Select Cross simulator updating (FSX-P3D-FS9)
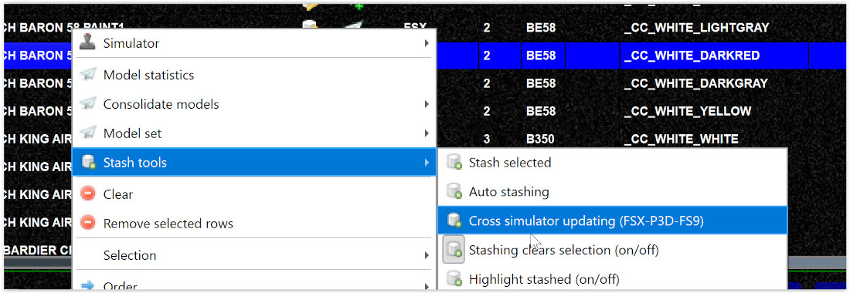The width and height of the screenshot is (850, 293). [x=612, y=221]
